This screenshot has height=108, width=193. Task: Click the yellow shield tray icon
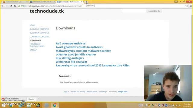(149, 105)
